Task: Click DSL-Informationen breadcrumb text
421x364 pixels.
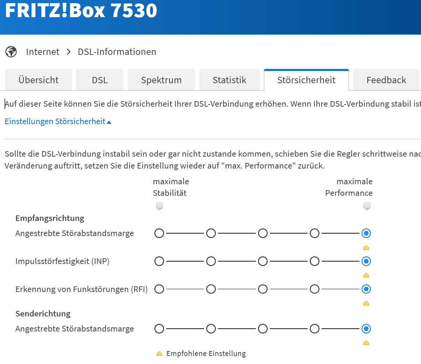Action: coord(117,52)
